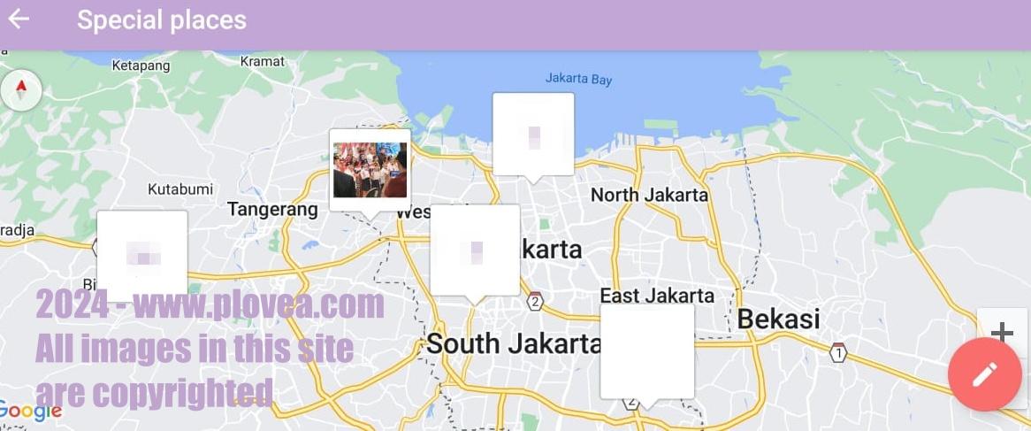Click the route 1 shield near Bekasi
1031x431 pixels.
pos(837,353)
